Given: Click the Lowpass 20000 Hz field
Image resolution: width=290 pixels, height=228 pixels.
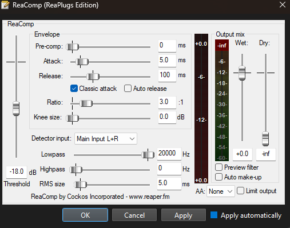Looking at the screenshot, I should click(x=169, y=154).
